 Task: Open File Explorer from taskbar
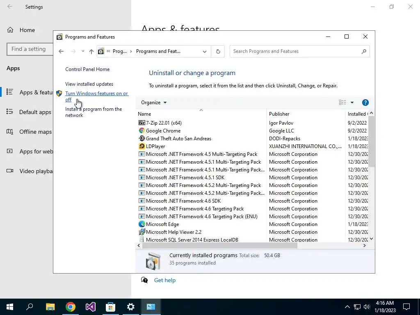coord(50,307)
